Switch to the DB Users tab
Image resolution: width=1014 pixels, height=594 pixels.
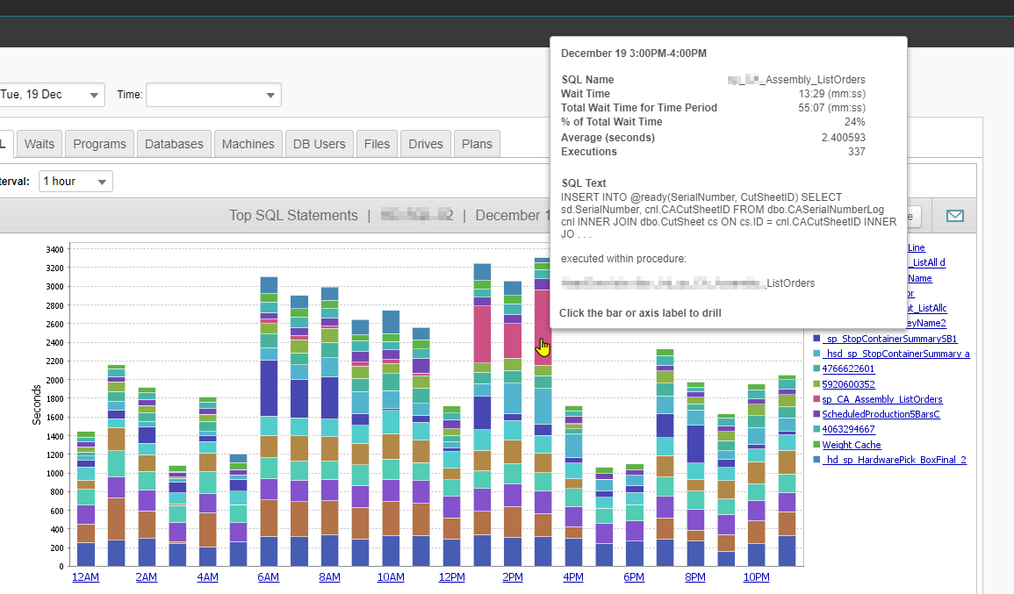point(320,144)
